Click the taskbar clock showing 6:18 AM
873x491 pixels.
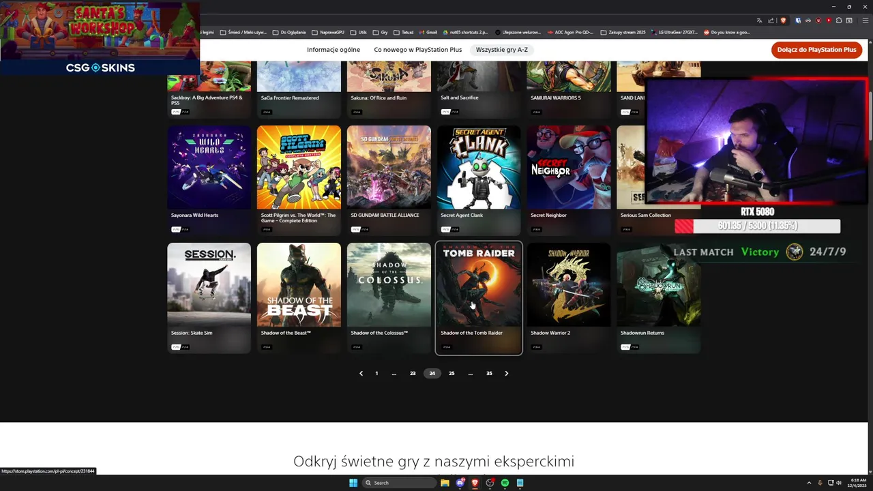857,483
